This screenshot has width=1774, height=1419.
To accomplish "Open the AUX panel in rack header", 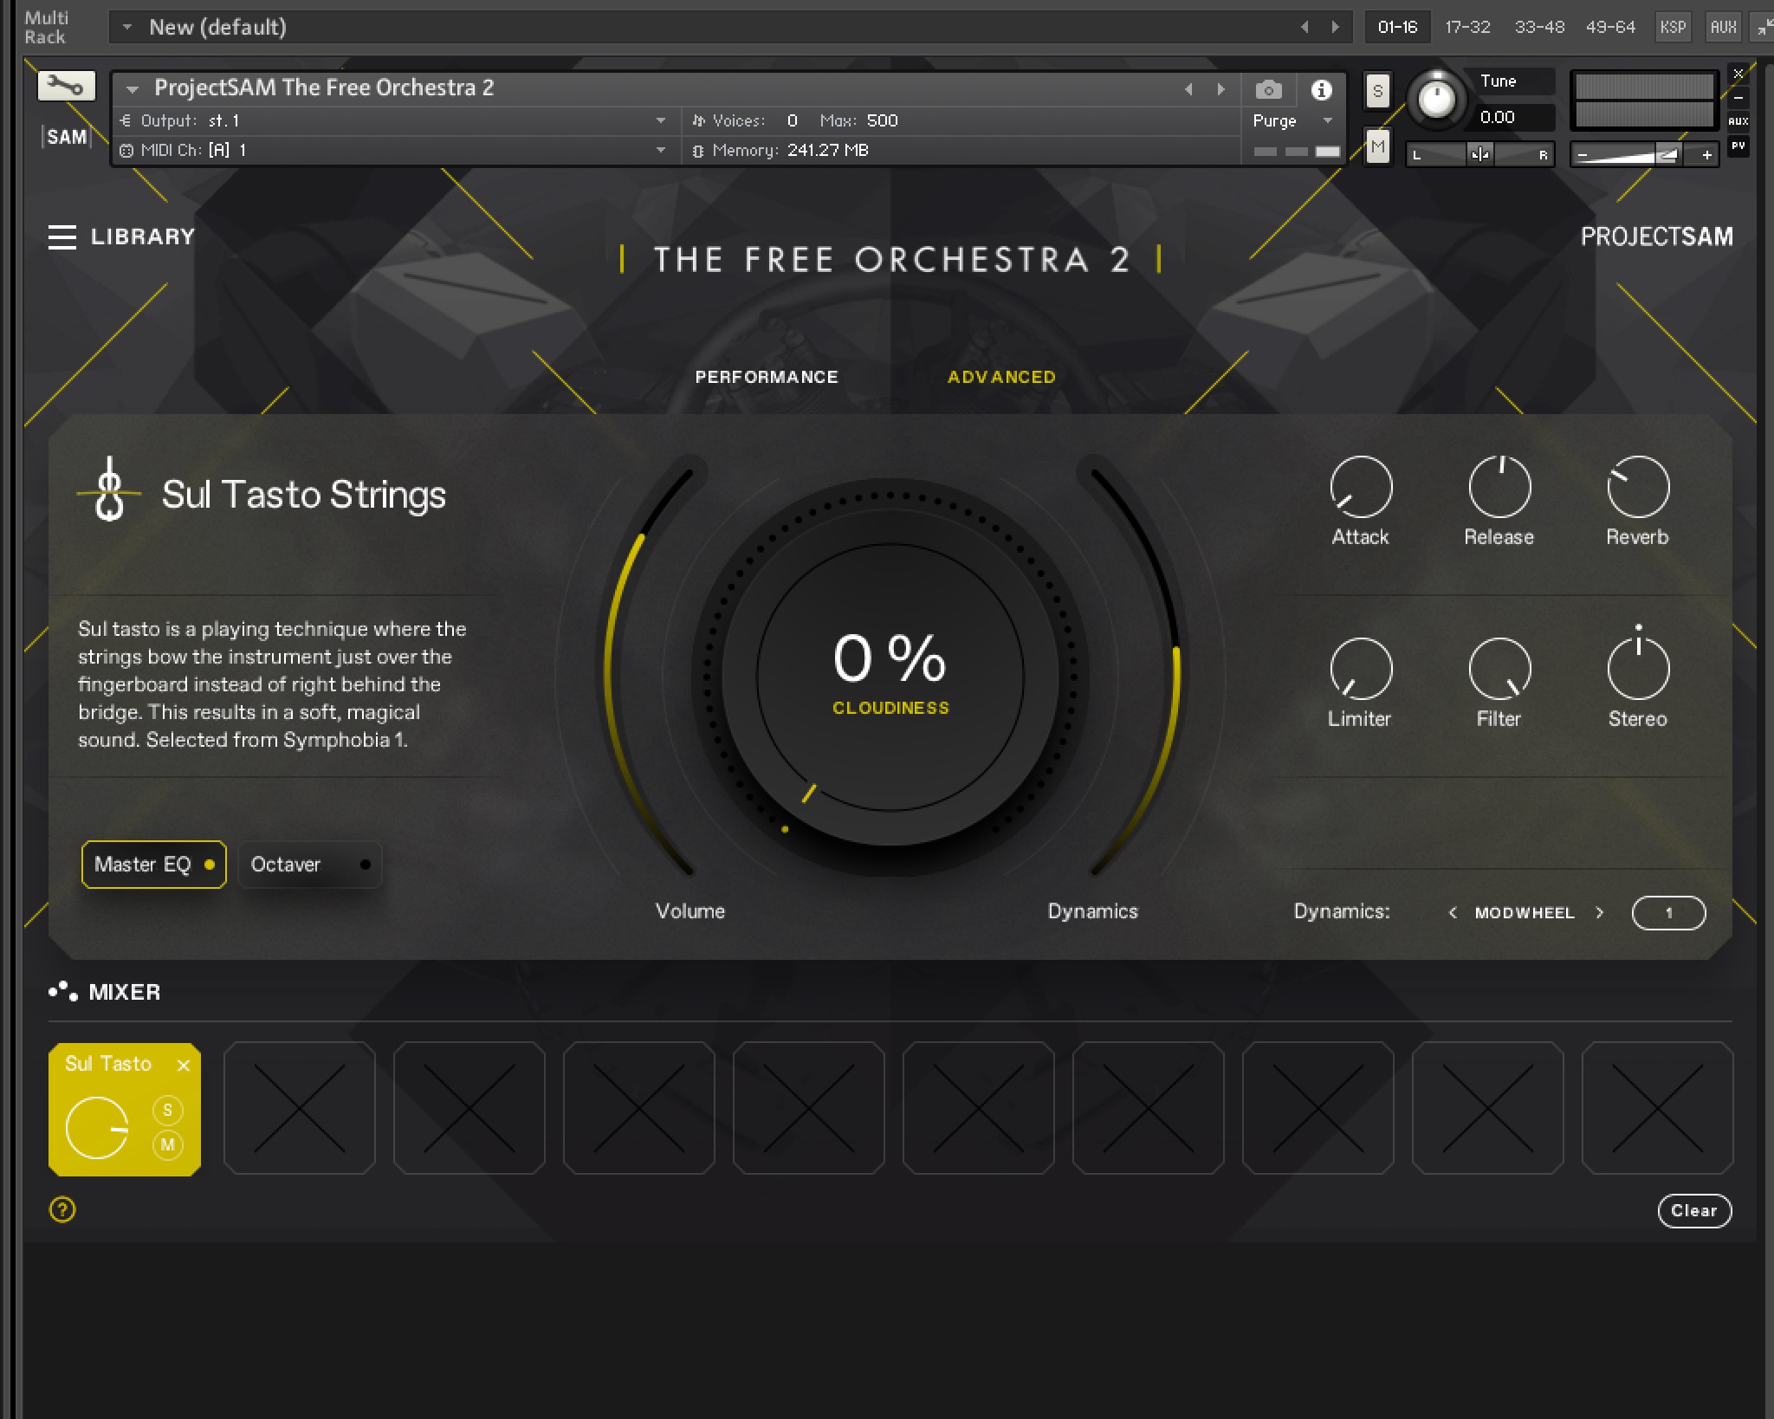I will (1722, 28).
